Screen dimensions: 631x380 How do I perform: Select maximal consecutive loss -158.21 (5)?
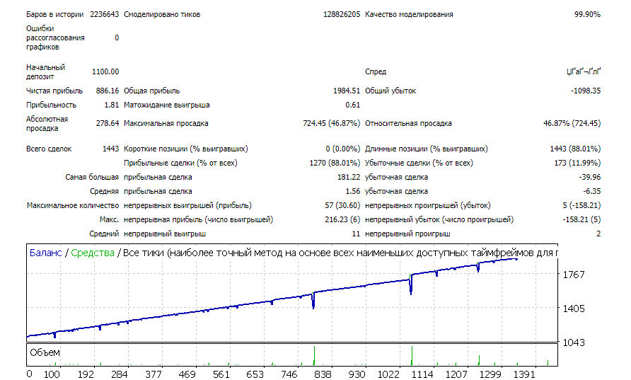[581, 220]
